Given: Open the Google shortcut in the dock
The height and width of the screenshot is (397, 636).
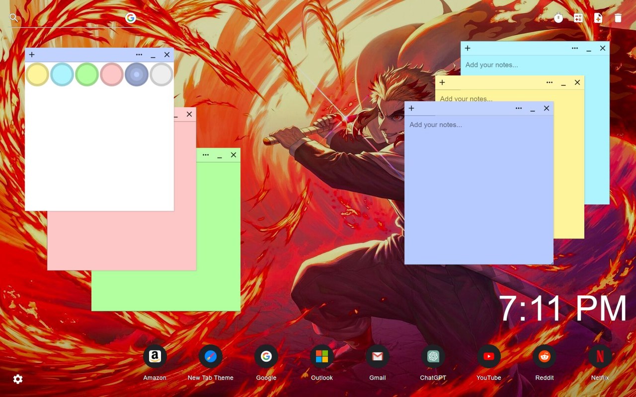Looking at the screenshot, I should point(266,357).
